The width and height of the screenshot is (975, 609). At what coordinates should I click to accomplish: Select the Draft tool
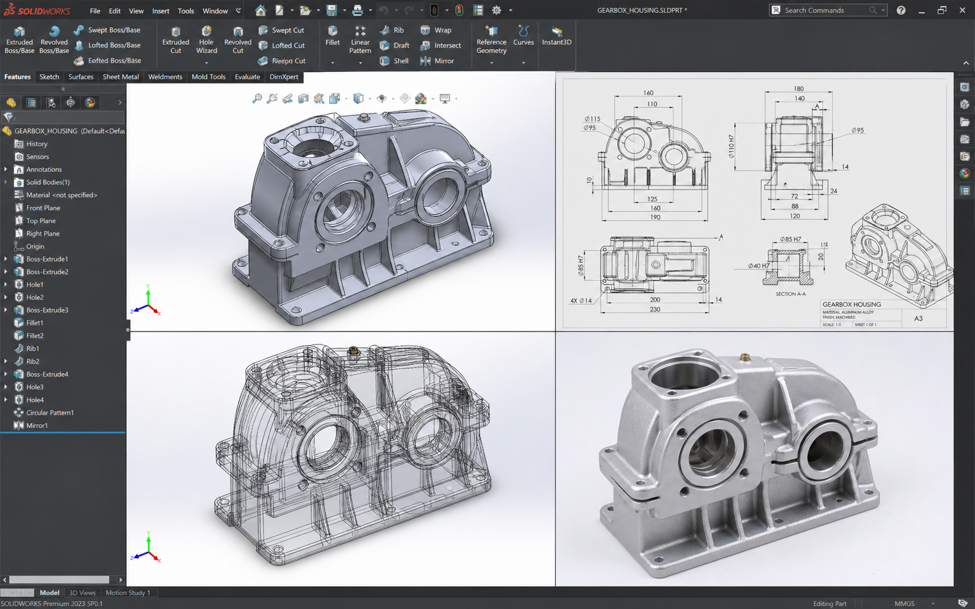[x=395, y=45]
